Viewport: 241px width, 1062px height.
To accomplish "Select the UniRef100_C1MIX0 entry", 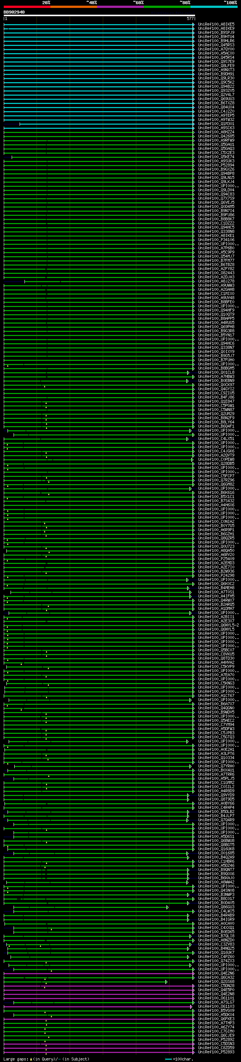I will coord(216,293).
